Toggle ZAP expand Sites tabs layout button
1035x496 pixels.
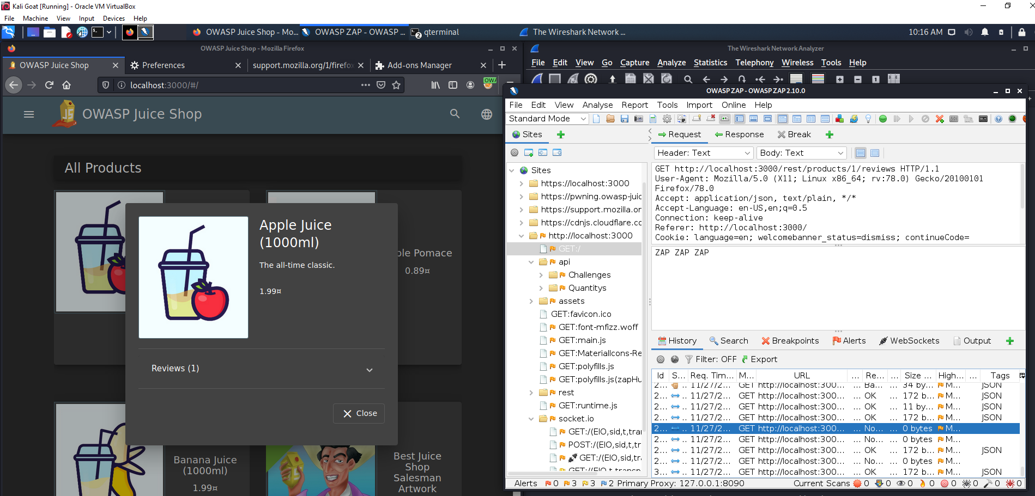tap(739, 119)
